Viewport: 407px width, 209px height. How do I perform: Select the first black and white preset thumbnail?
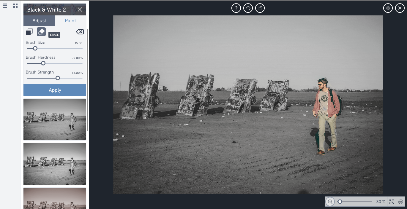[55, 119]
